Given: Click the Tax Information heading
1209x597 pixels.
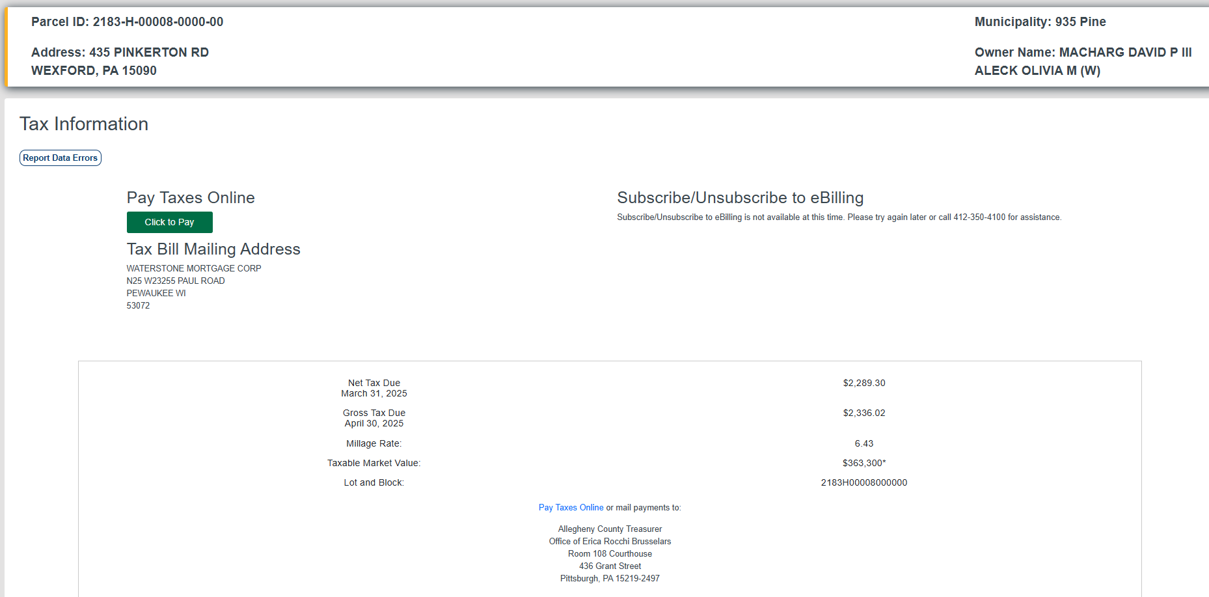Looking at the screenshot, I should point(84,124).
